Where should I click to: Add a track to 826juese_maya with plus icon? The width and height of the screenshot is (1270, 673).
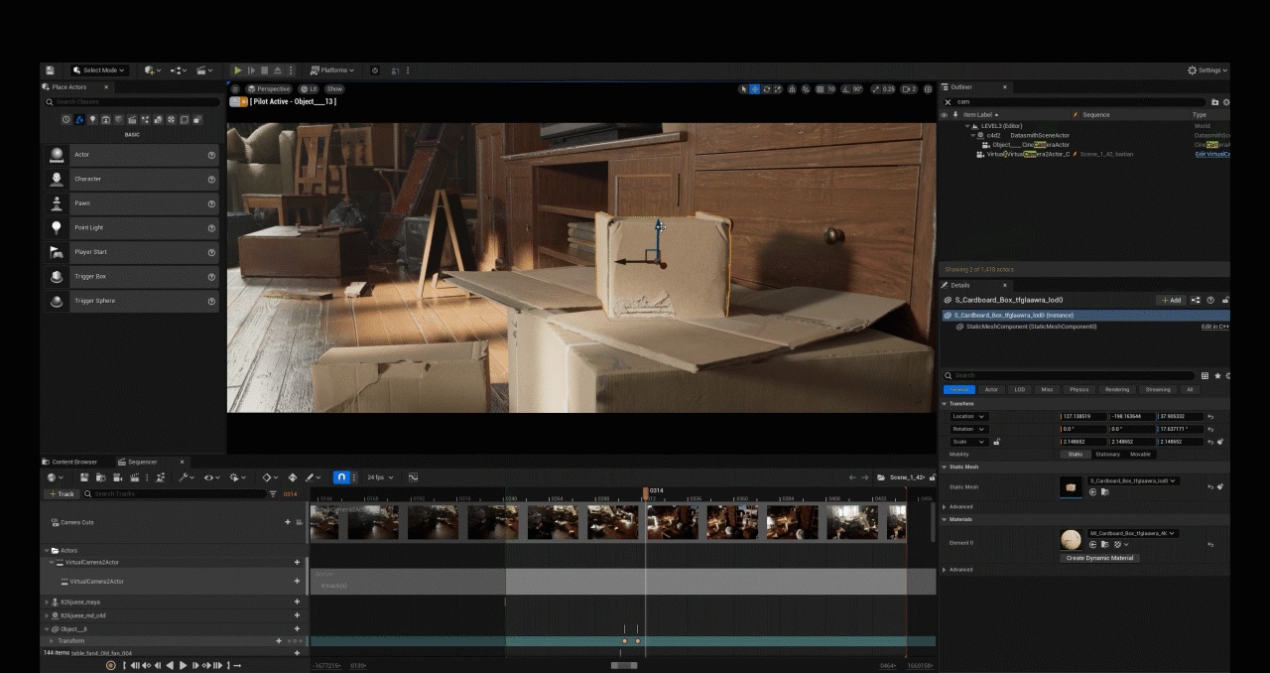(x=297, y=602)
